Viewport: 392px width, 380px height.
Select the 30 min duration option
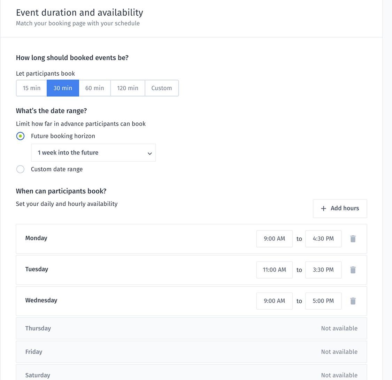pyautogui.click(x=63, y=88)
